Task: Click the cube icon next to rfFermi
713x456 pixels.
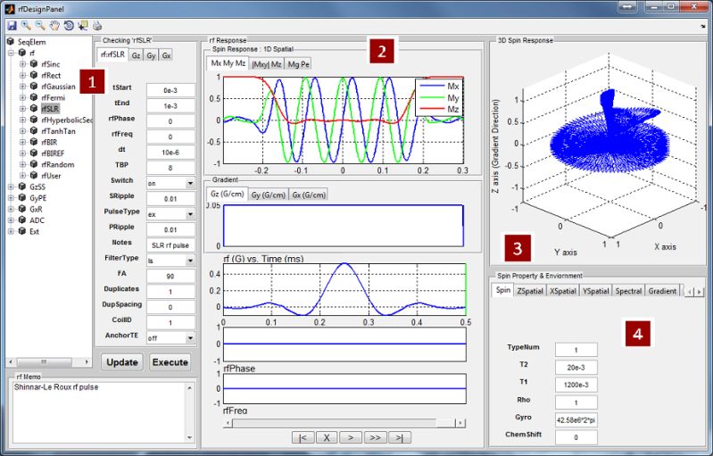Action: point(34,97)
